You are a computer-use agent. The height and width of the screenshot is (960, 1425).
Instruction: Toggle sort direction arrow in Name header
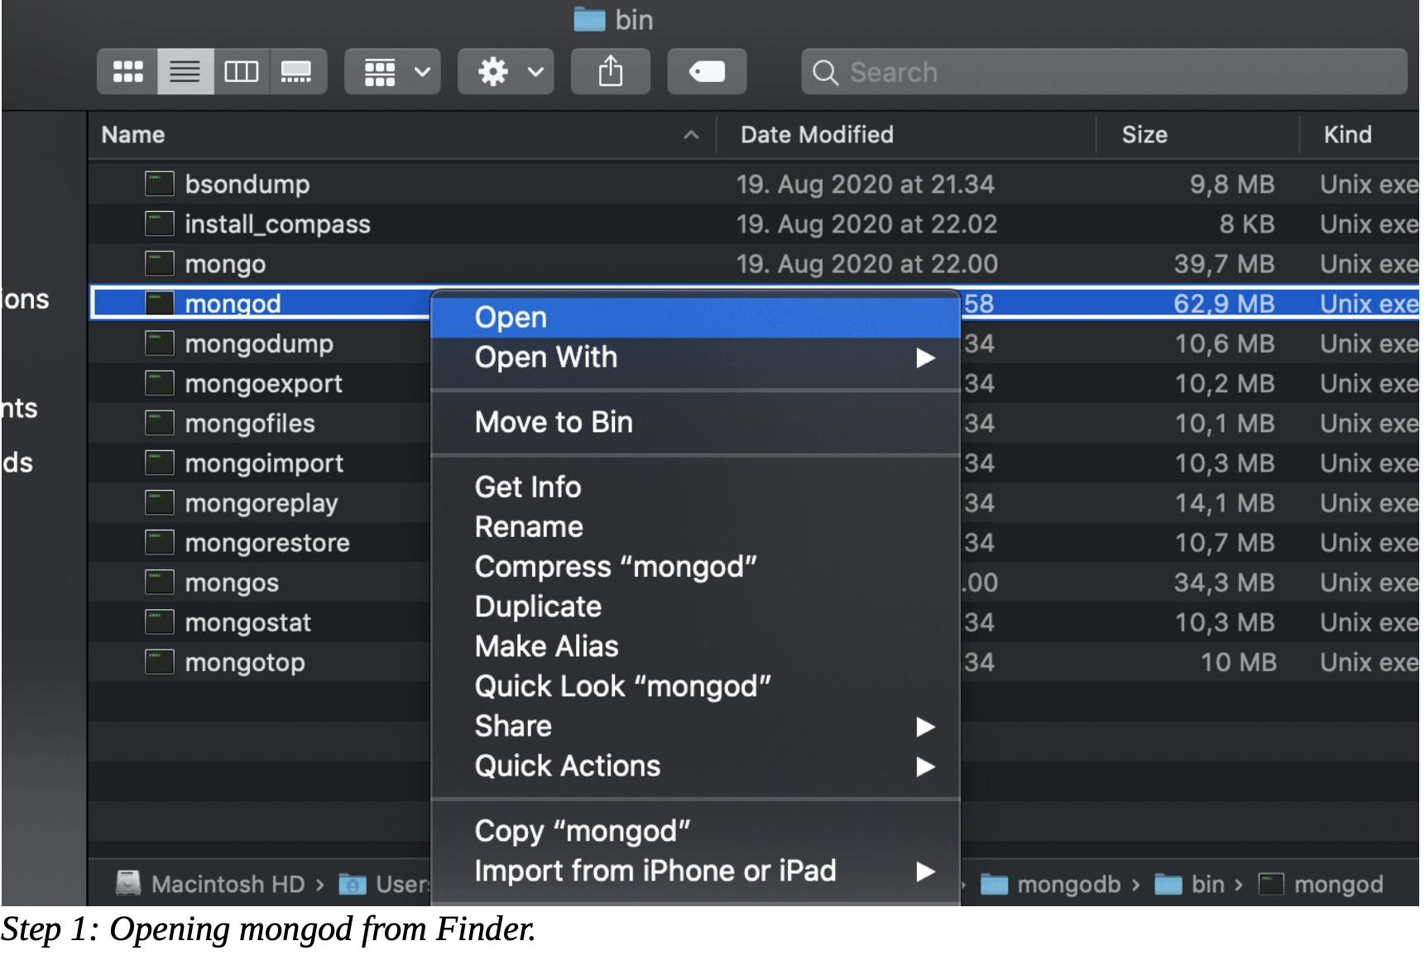tap(692, 135)
